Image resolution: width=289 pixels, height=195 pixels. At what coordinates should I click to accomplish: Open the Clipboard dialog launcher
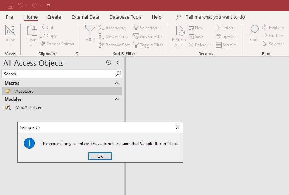coord(77,54)
